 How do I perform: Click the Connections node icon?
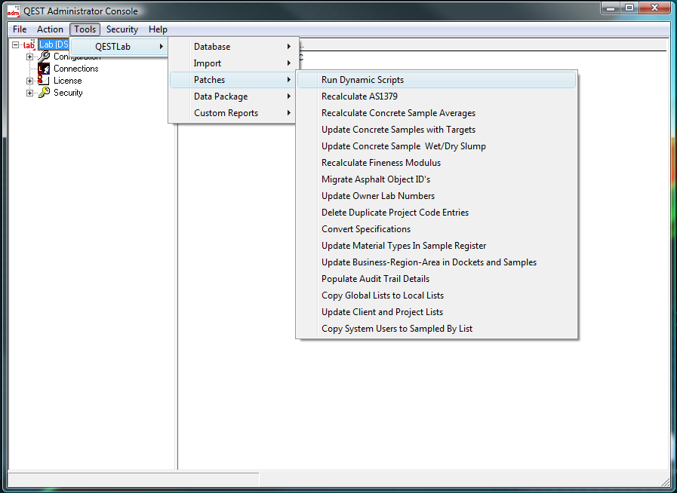44,69
